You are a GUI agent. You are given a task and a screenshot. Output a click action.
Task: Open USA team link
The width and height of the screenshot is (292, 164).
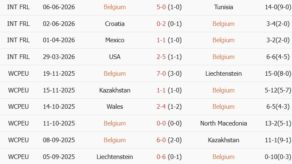[115, 57]
